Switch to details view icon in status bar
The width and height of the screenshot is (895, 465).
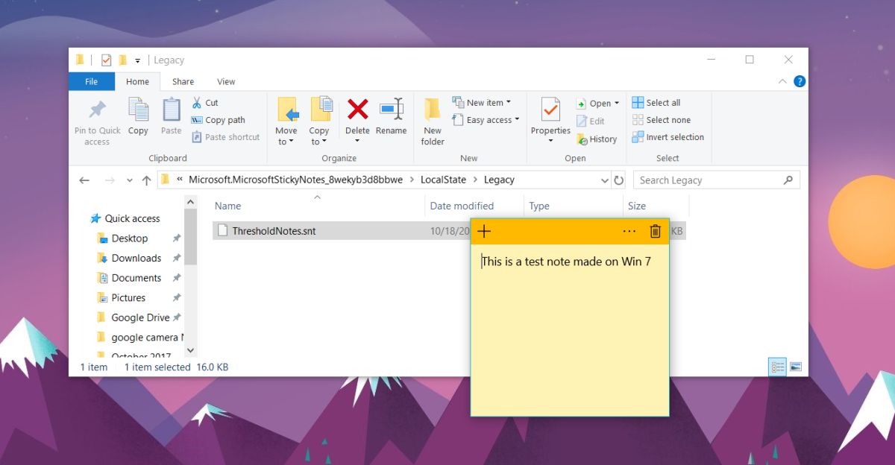click(x=778, y=367)
